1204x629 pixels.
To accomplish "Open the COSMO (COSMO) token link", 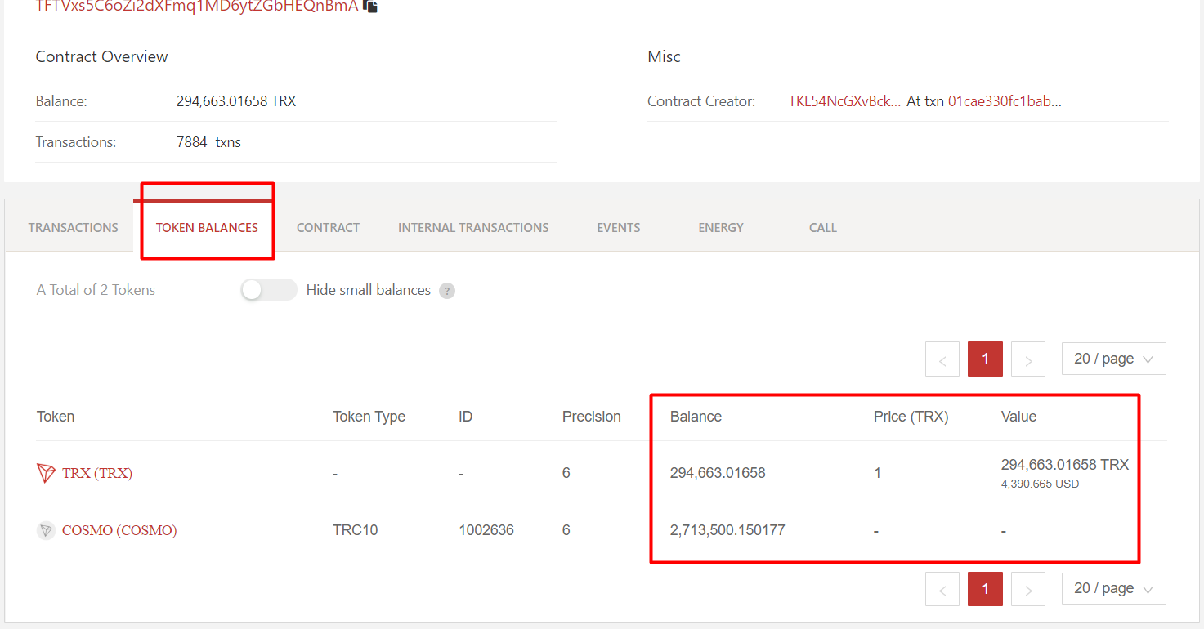I will (x=119, y=530).
